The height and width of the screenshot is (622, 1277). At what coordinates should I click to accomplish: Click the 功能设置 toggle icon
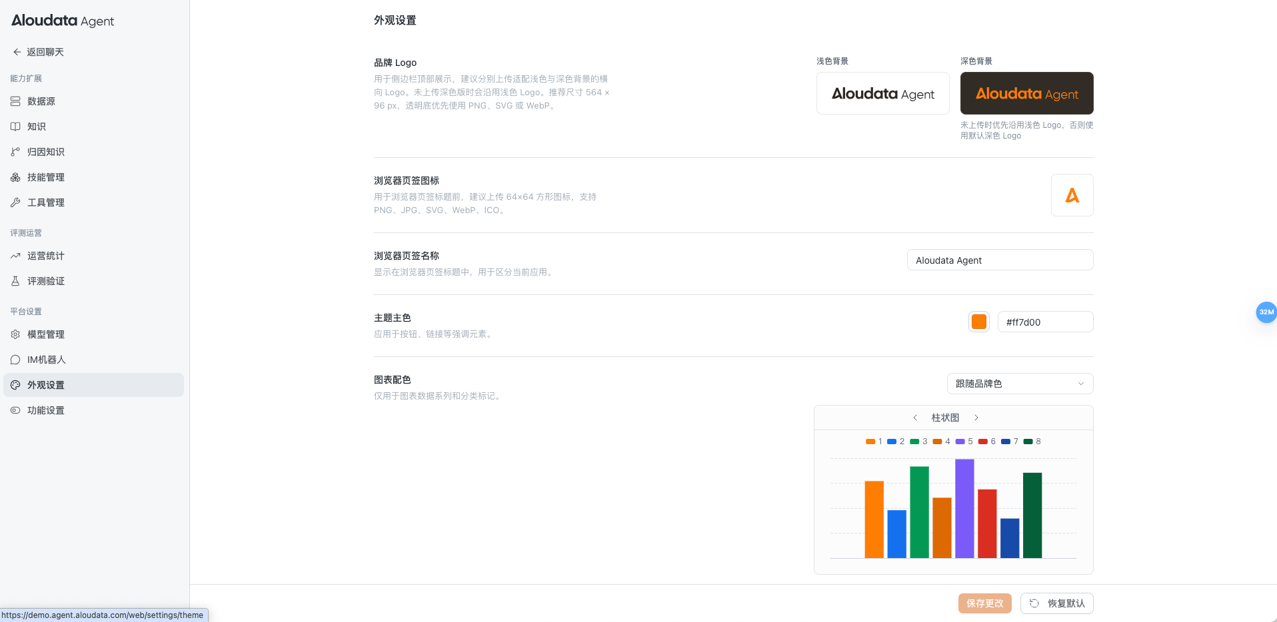tap(15, 410)
